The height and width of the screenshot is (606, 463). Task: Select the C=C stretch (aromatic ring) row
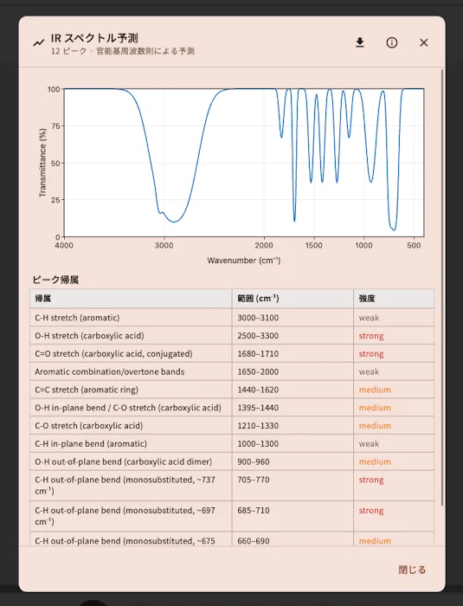(232, 390)
